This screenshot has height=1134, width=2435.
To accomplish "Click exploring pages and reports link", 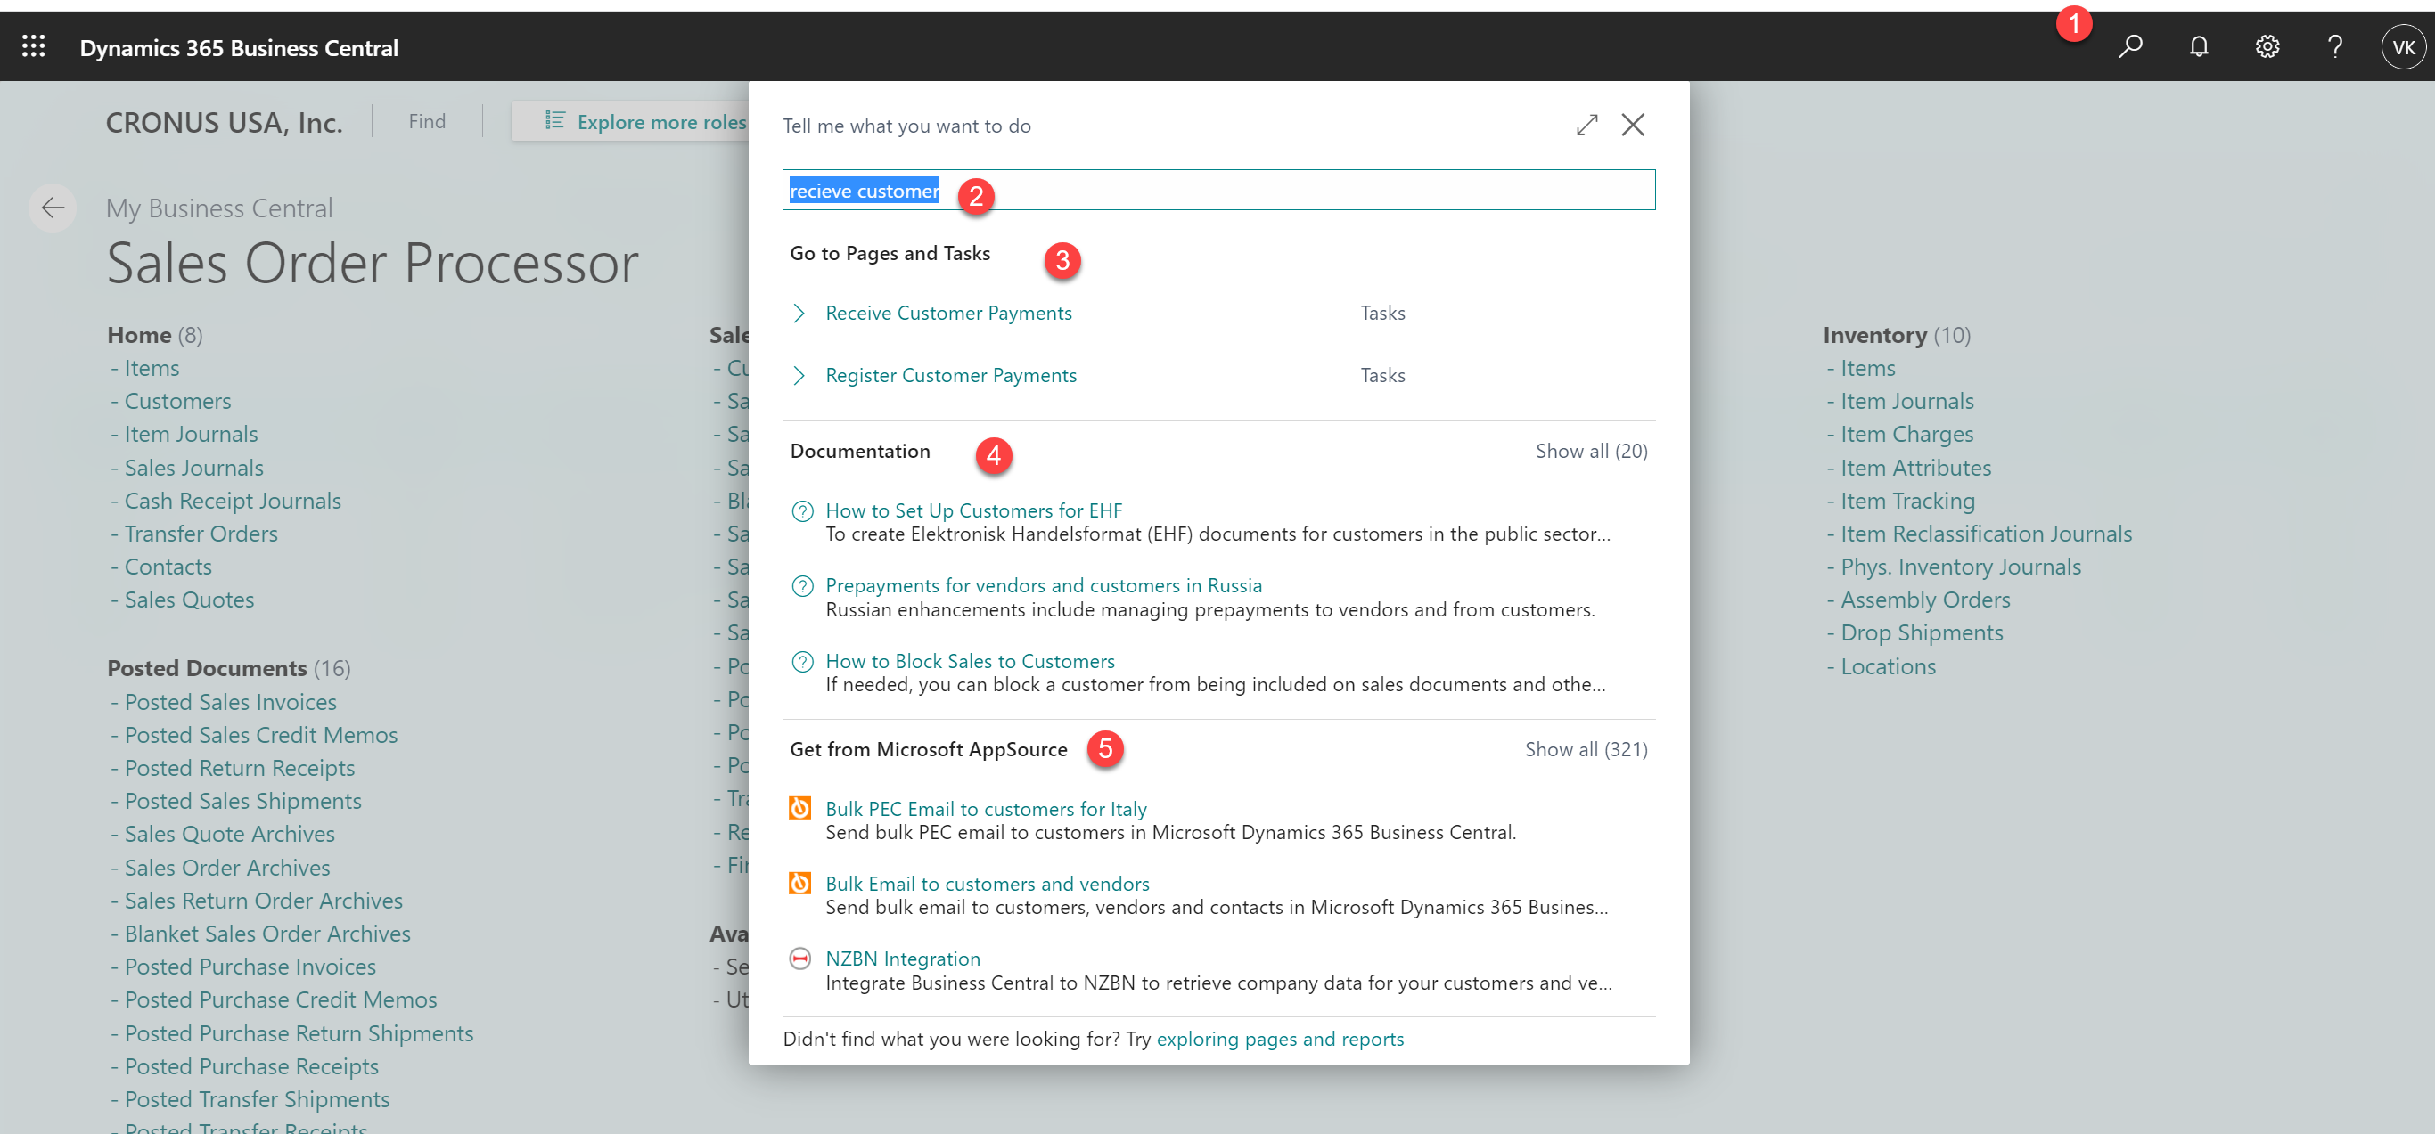I will coord(1280,1039).
